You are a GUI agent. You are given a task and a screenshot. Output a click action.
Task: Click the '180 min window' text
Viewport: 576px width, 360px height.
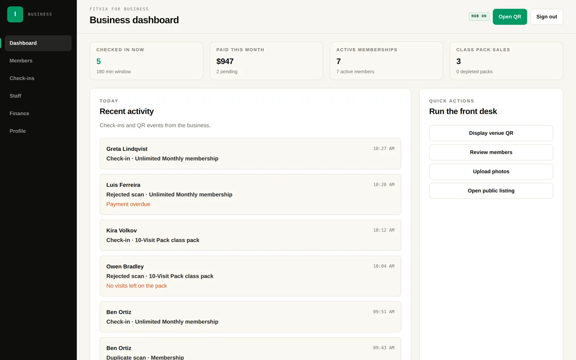click(x=113, y=72)
